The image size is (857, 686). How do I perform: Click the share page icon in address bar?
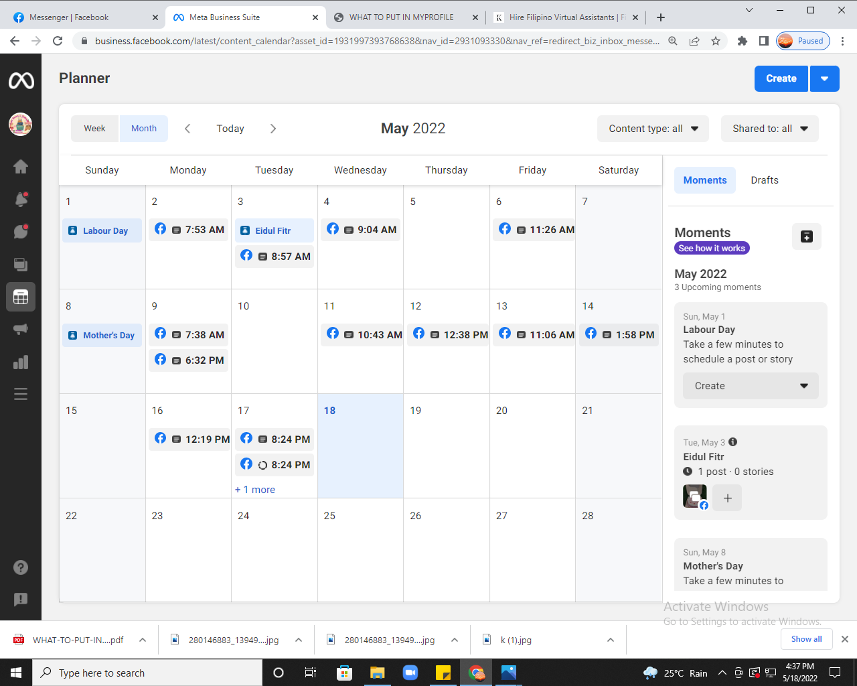(694, 41)
